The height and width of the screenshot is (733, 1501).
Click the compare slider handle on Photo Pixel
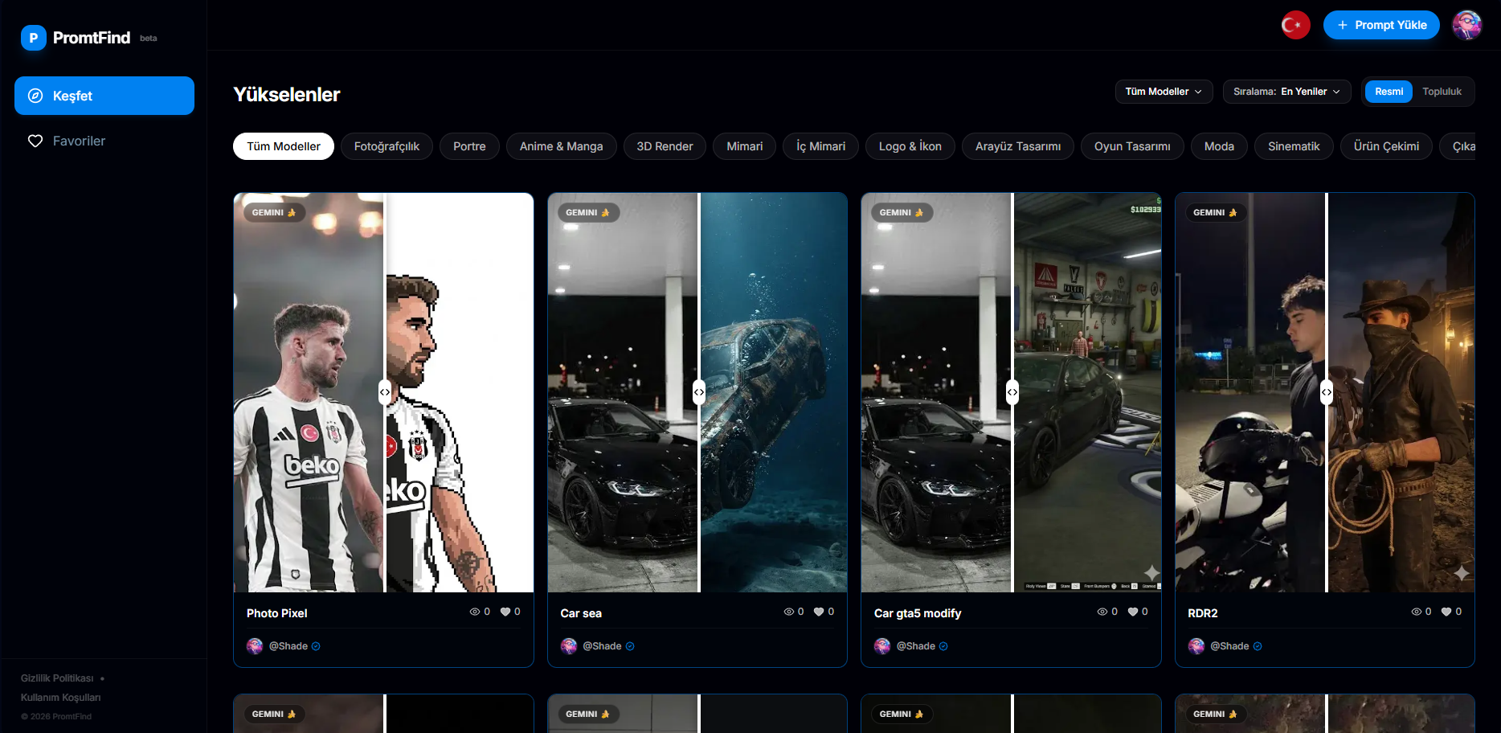point(385,392)
